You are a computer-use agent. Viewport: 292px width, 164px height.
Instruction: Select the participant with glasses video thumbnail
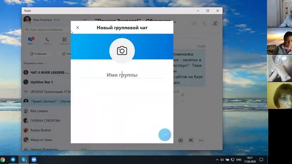pyautogui.click(x=280, y=68)
